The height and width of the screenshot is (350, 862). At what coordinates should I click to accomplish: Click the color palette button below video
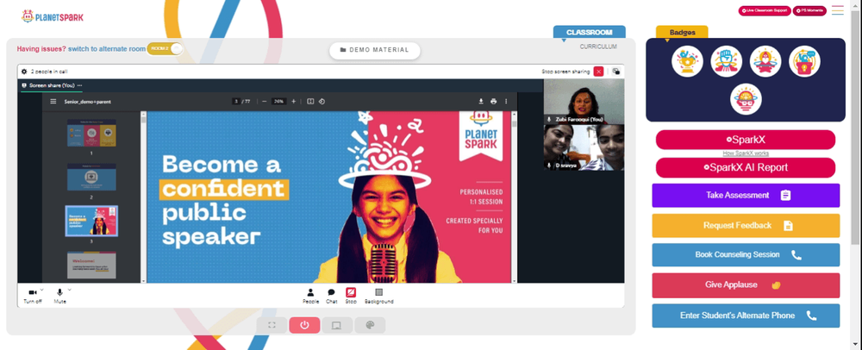pyautogui.click(x=370, y=325)
